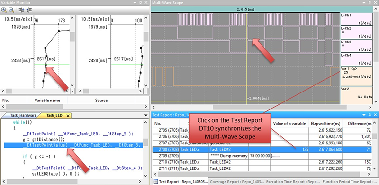Click the Variable name column header

pos(47,100)
